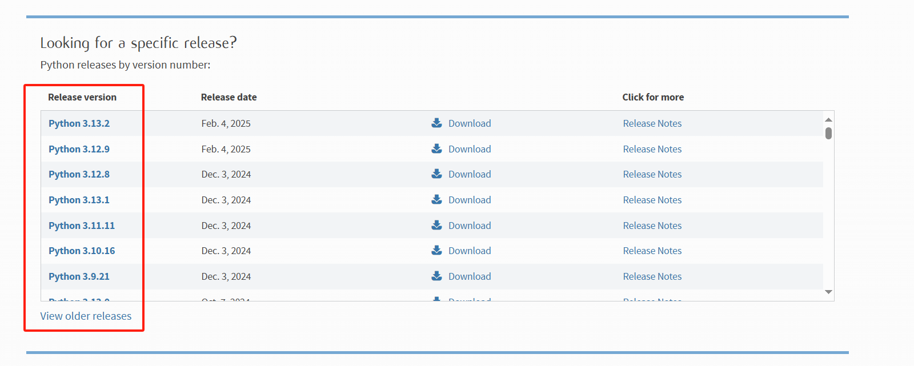The width and height of the screenshot is (914, 366).
Task: Select the Dec. 3, 2024 date for Python 3.11.11
Action: click(226, 226)
